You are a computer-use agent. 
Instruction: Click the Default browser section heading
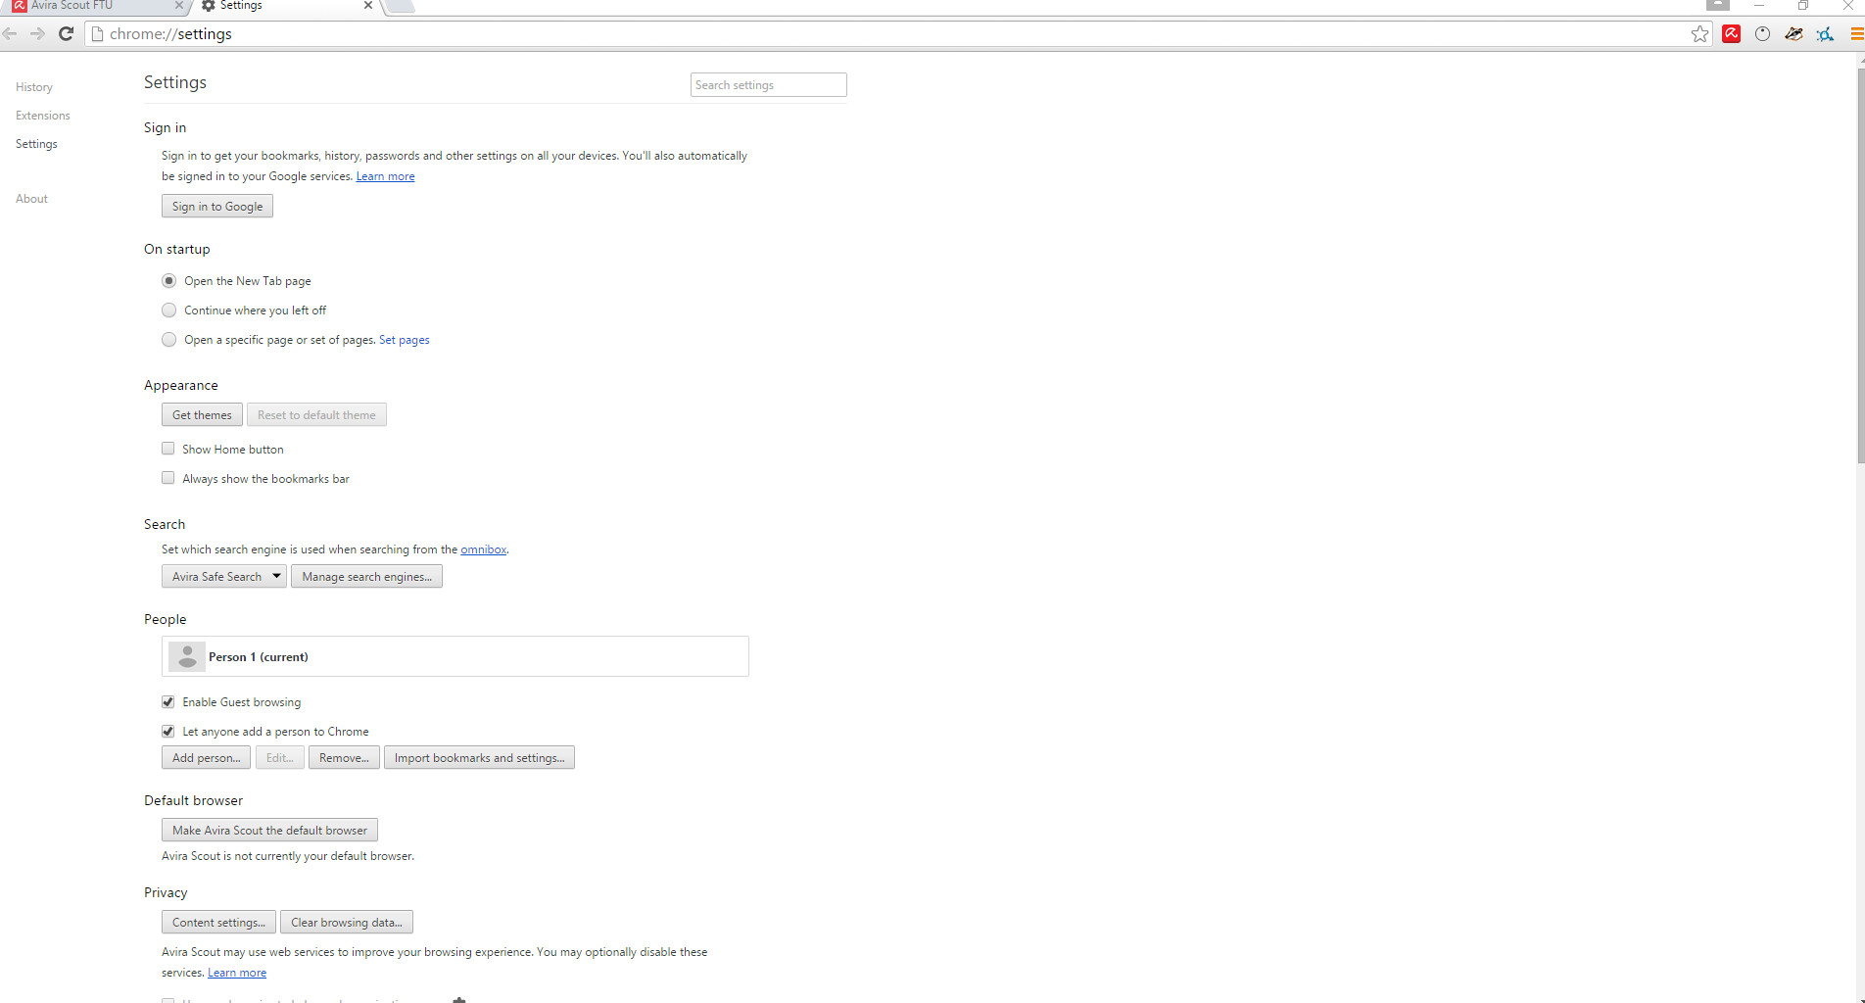click(x=193, y=800)
